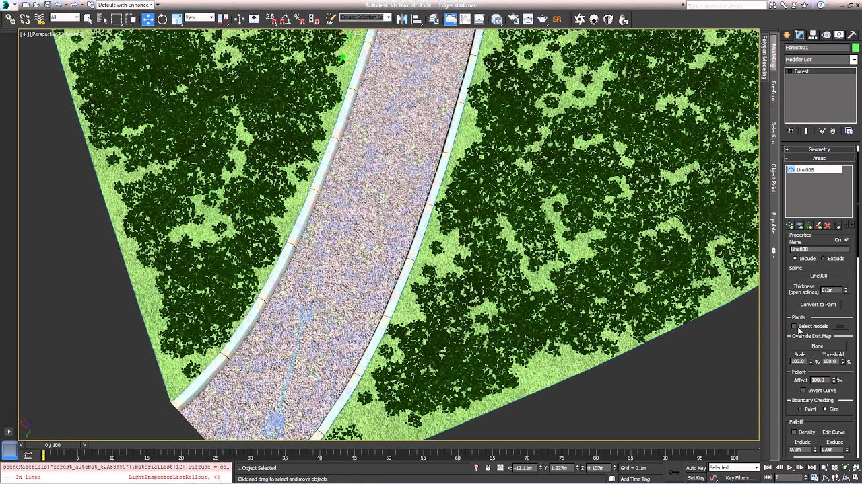Viewport: 862px width, 484px height.
Task: Enable the Density falloff checkbox
Action: [x=794, y=432]
